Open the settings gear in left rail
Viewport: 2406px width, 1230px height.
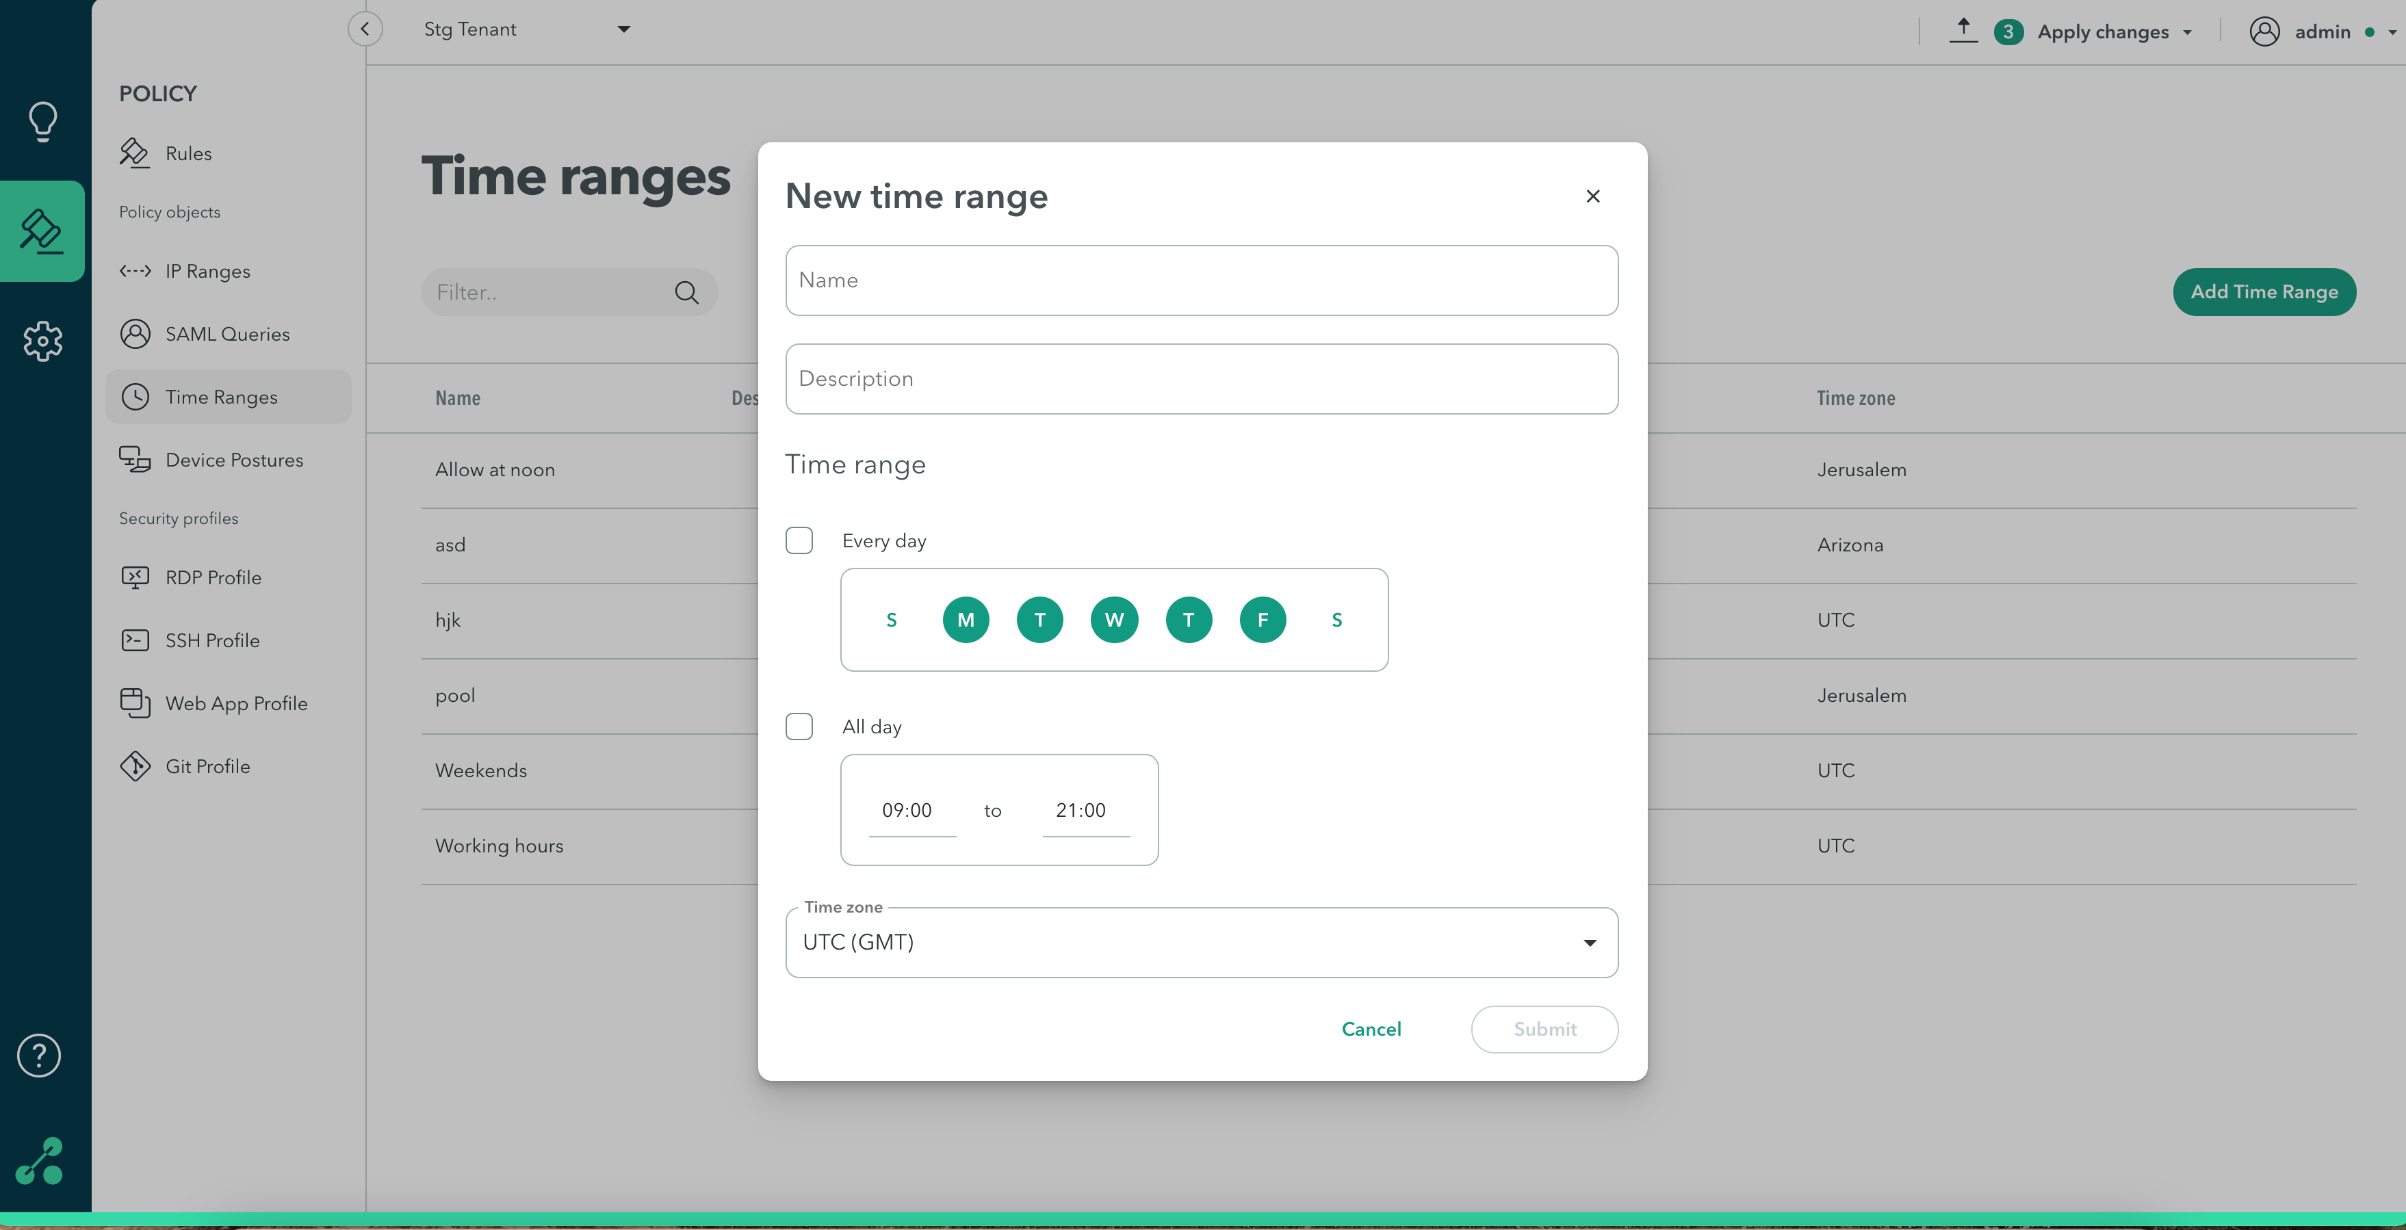click(x=43, y=342)
